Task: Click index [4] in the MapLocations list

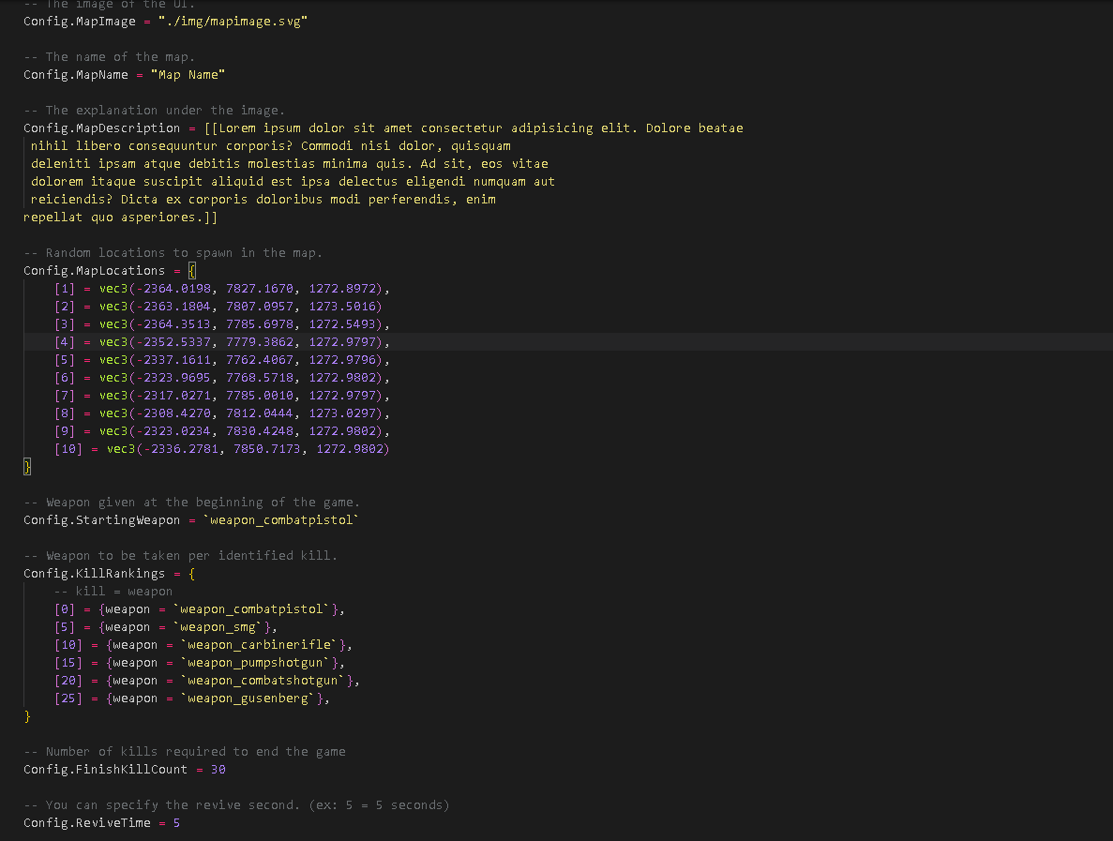Action: coord(65,342)
